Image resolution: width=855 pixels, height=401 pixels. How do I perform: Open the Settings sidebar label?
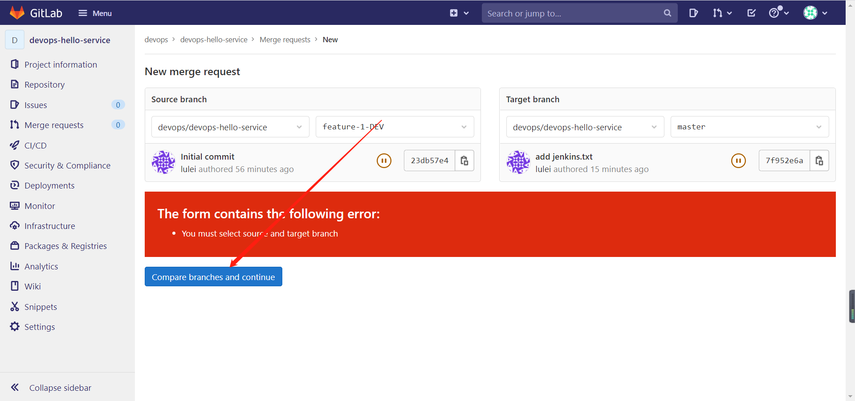coord(40,327)
